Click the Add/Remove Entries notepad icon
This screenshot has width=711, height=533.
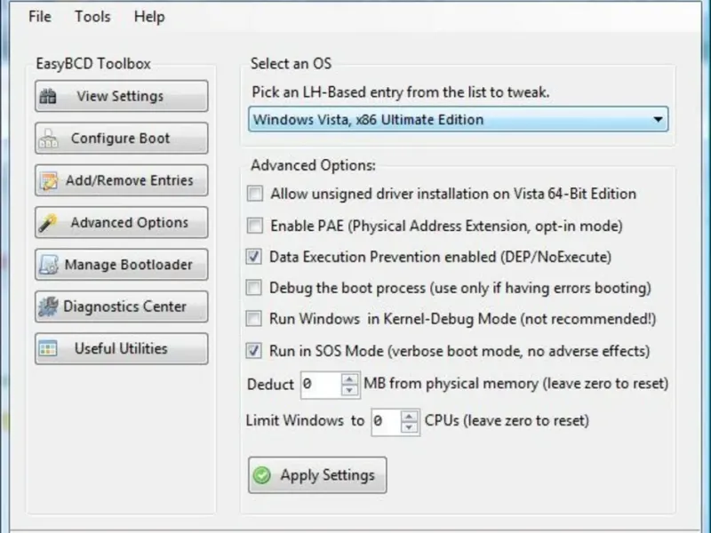[49, 181]
